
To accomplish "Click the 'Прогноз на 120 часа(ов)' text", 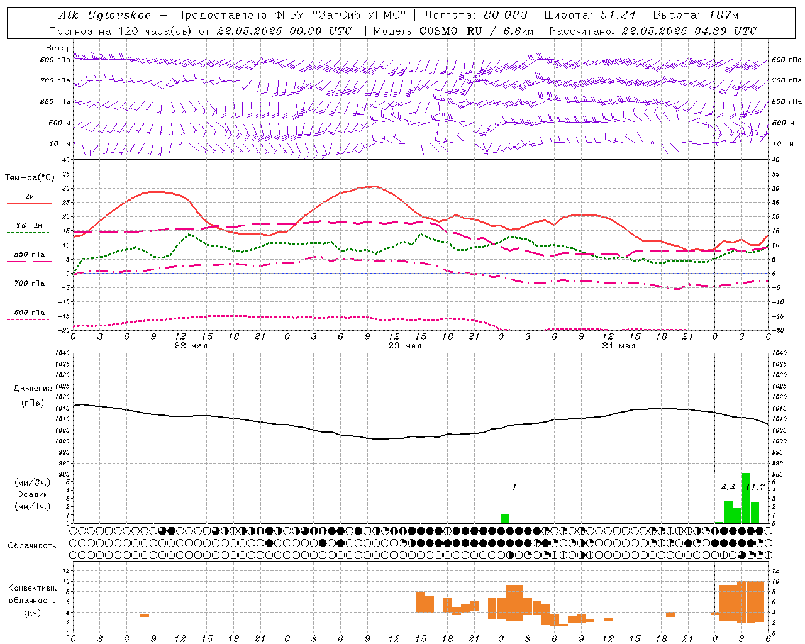I will click(120, 31).
